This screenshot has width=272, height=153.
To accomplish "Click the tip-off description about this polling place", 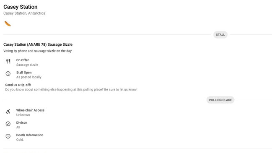I will pyautogui.click(x=71, y=90).
